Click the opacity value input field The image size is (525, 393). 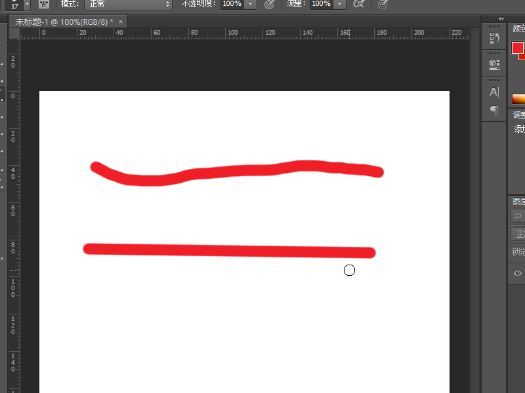coord(231,5)
